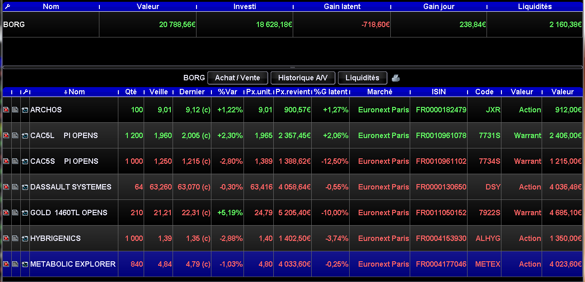Viewport: 585px width, 282px height.
Task: Sort positions by Qté column header
Action: (131, 92)
